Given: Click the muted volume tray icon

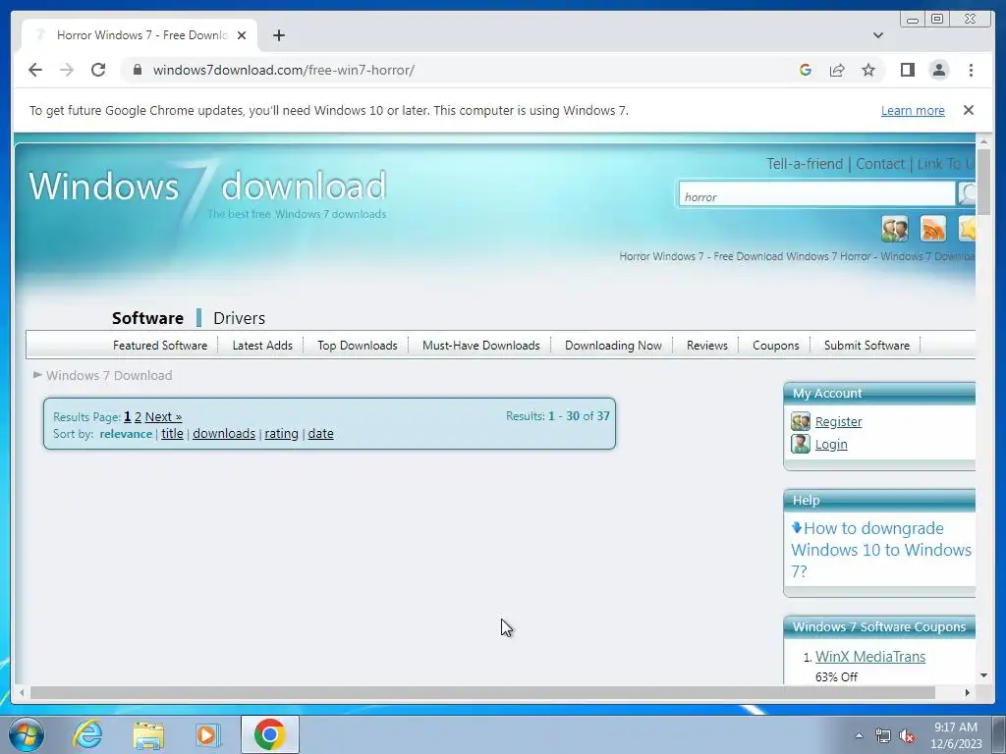Looking at the screenshot, I should (907, 736).
